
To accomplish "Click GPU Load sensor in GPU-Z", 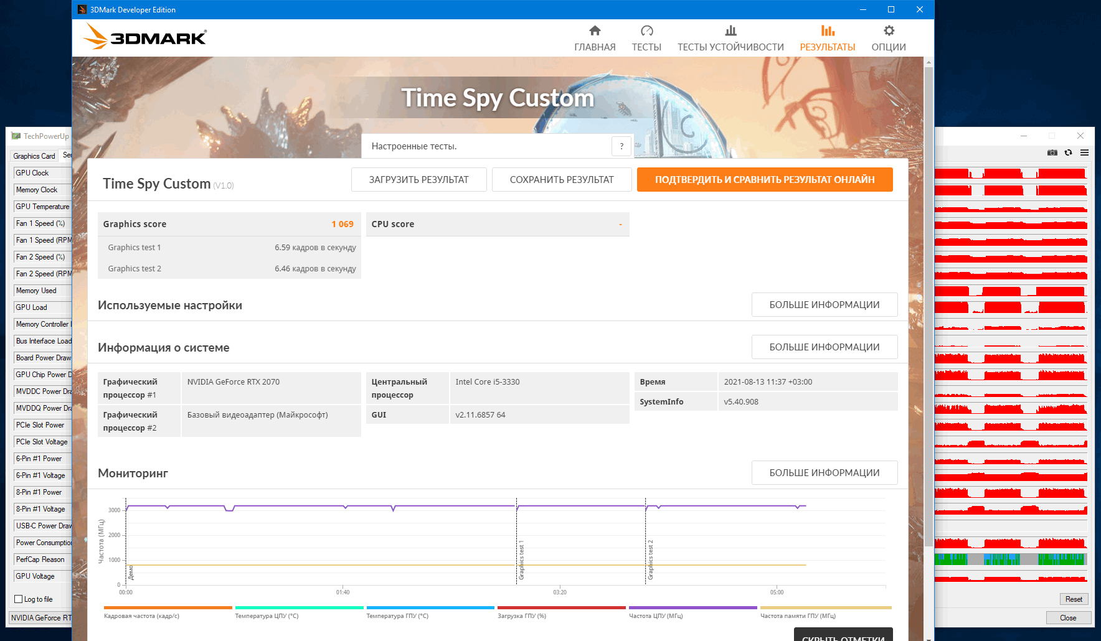I will coord(42,307).
